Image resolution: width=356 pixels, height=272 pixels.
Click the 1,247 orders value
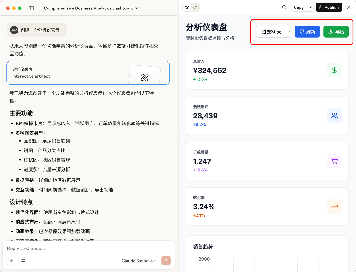tap(202, 161)
